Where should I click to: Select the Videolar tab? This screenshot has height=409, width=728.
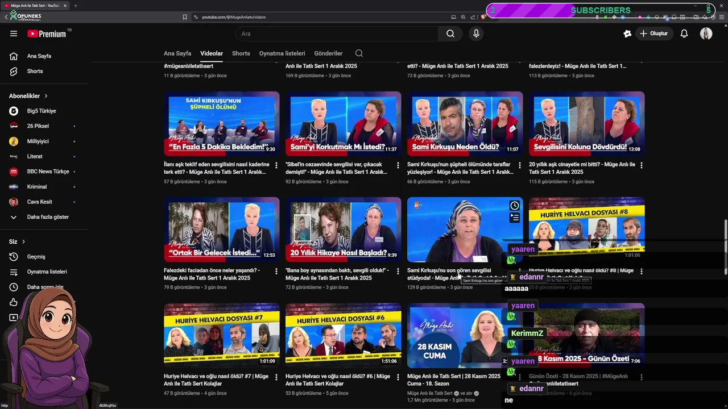tap(212, 53)
